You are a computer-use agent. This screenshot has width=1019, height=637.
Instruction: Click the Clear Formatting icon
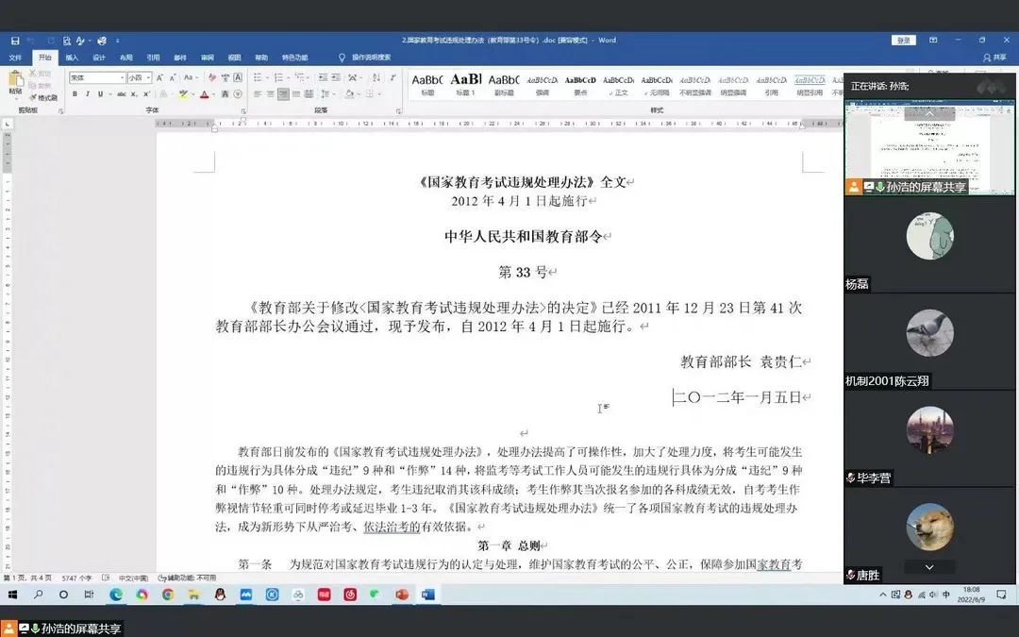[x=212, y=78]
